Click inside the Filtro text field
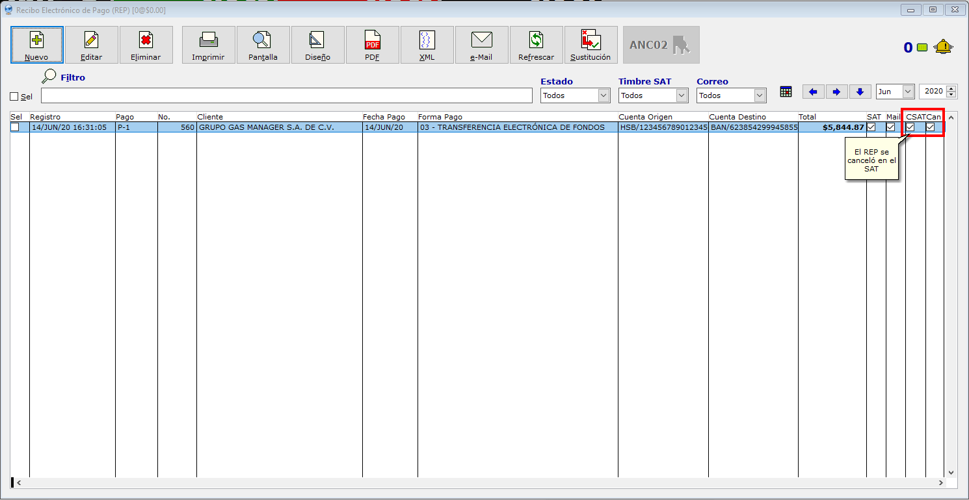 [x=286, y=95]
